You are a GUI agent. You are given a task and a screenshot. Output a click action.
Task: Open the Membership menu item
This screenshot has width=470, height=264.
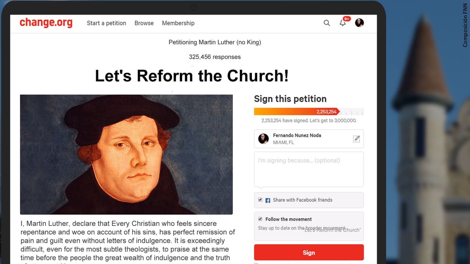pos(178,23)
